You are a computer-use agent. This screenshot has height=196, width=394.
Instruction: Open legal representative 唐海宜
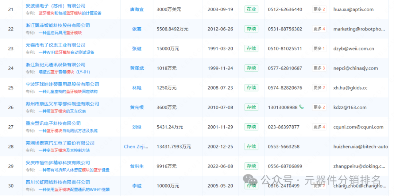[x=137, y=9]
